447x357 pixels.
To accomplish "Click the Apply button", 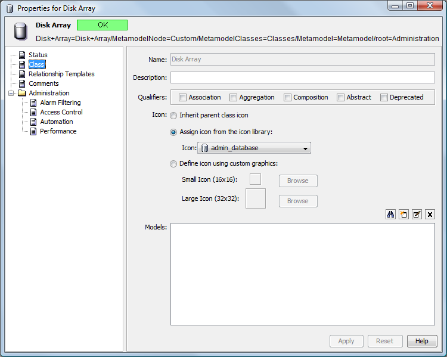I will tap(346, 341).
